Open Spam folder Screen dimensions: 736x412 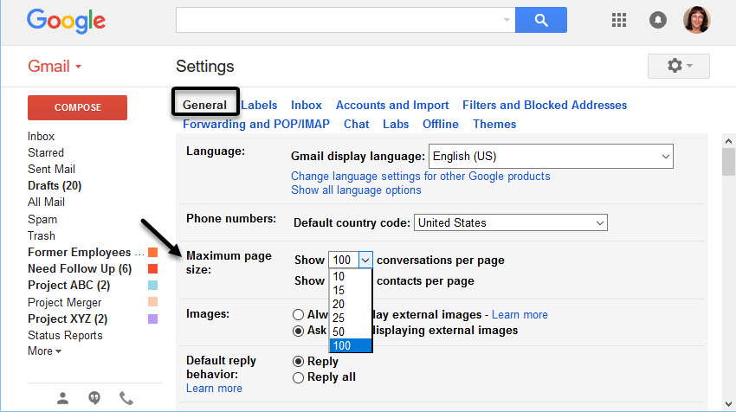pyautogui.click(x=42, y=219)
